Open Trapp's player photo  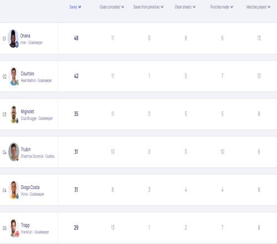pyautogui.click(x=14, y=228)
